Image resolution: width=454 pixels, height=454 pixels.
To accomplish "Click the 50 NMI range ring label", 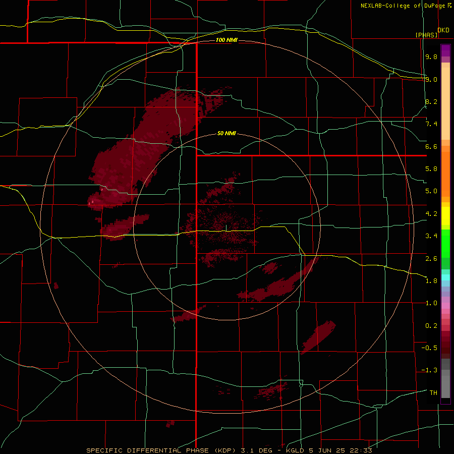I will point(226,133).
